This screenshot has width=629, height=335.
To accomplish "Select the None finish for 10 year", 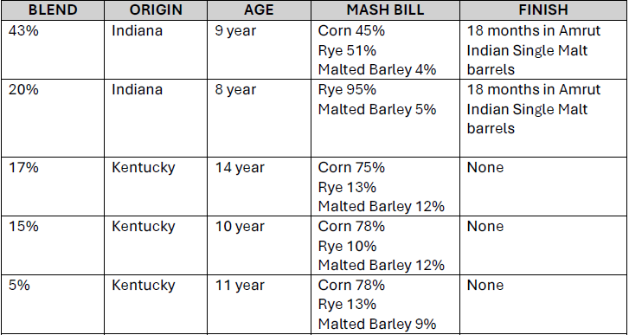I will pos(543,246).
